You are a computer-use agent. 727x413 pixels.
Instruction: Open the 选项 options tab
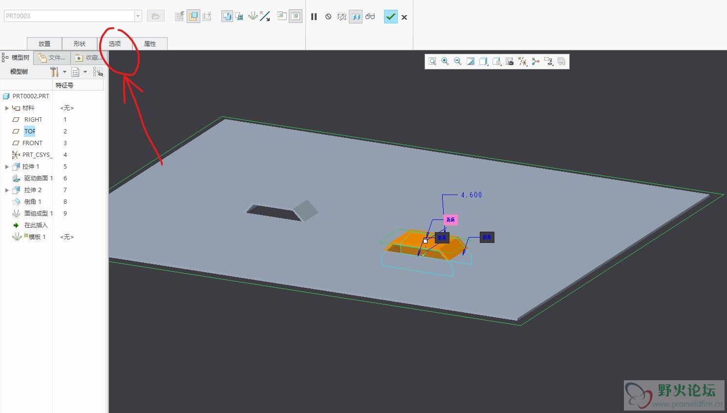point(115,43)
